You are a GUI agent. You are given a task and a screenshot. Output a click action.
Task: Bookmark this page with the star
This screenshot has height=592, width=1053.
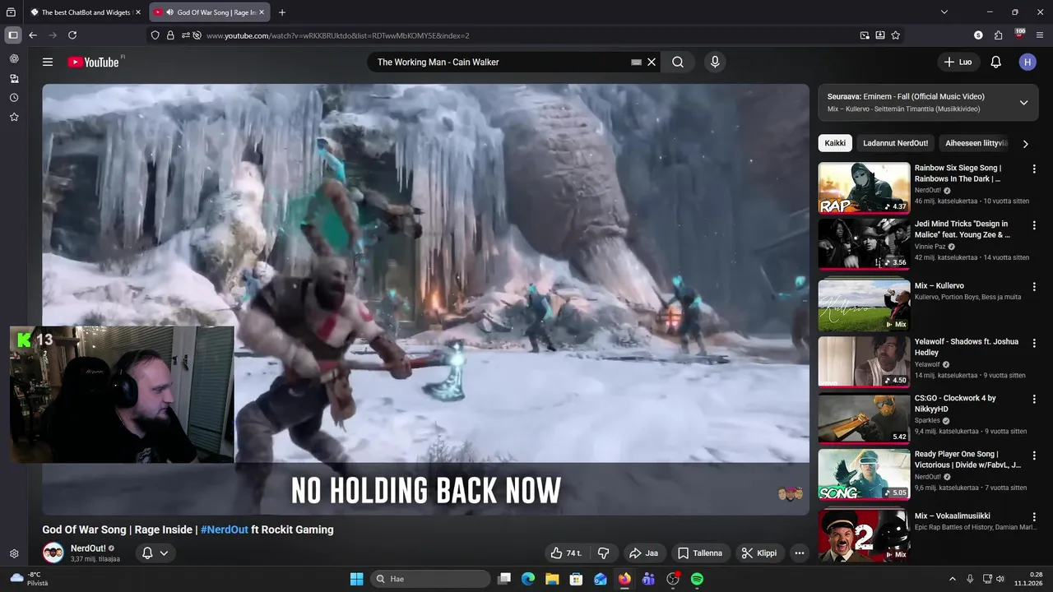(x=896, y=35)
